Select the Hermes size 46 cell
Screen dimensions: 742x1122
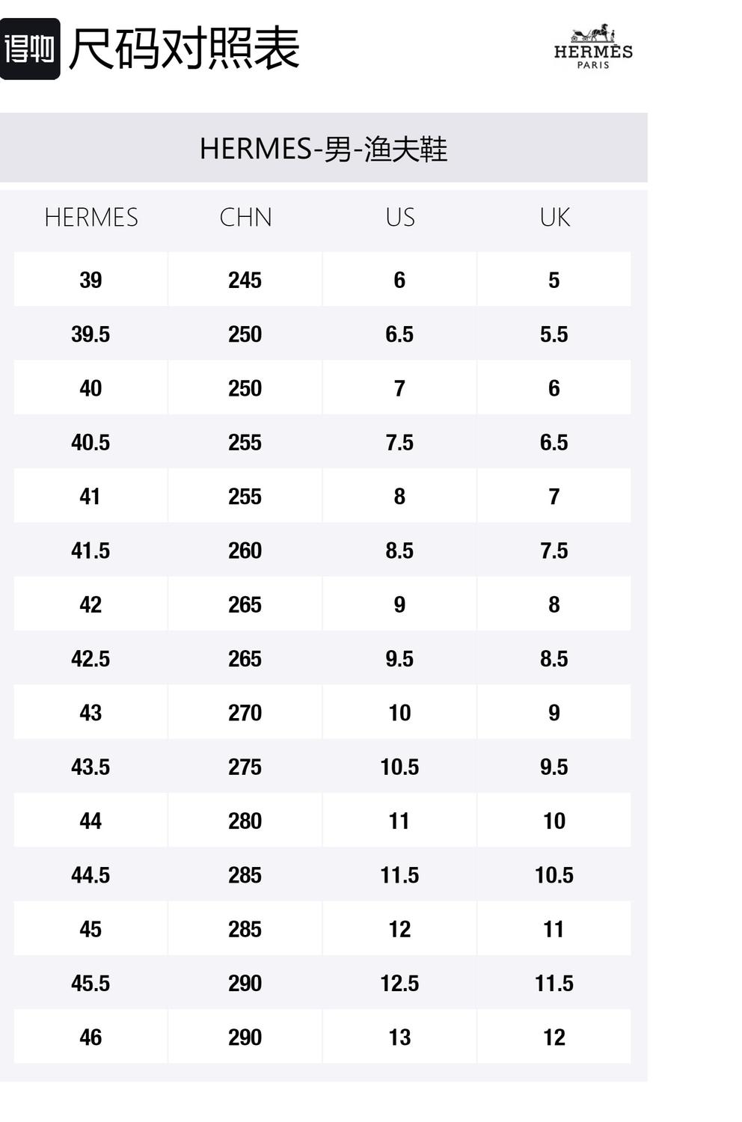tap(91, 1037)
